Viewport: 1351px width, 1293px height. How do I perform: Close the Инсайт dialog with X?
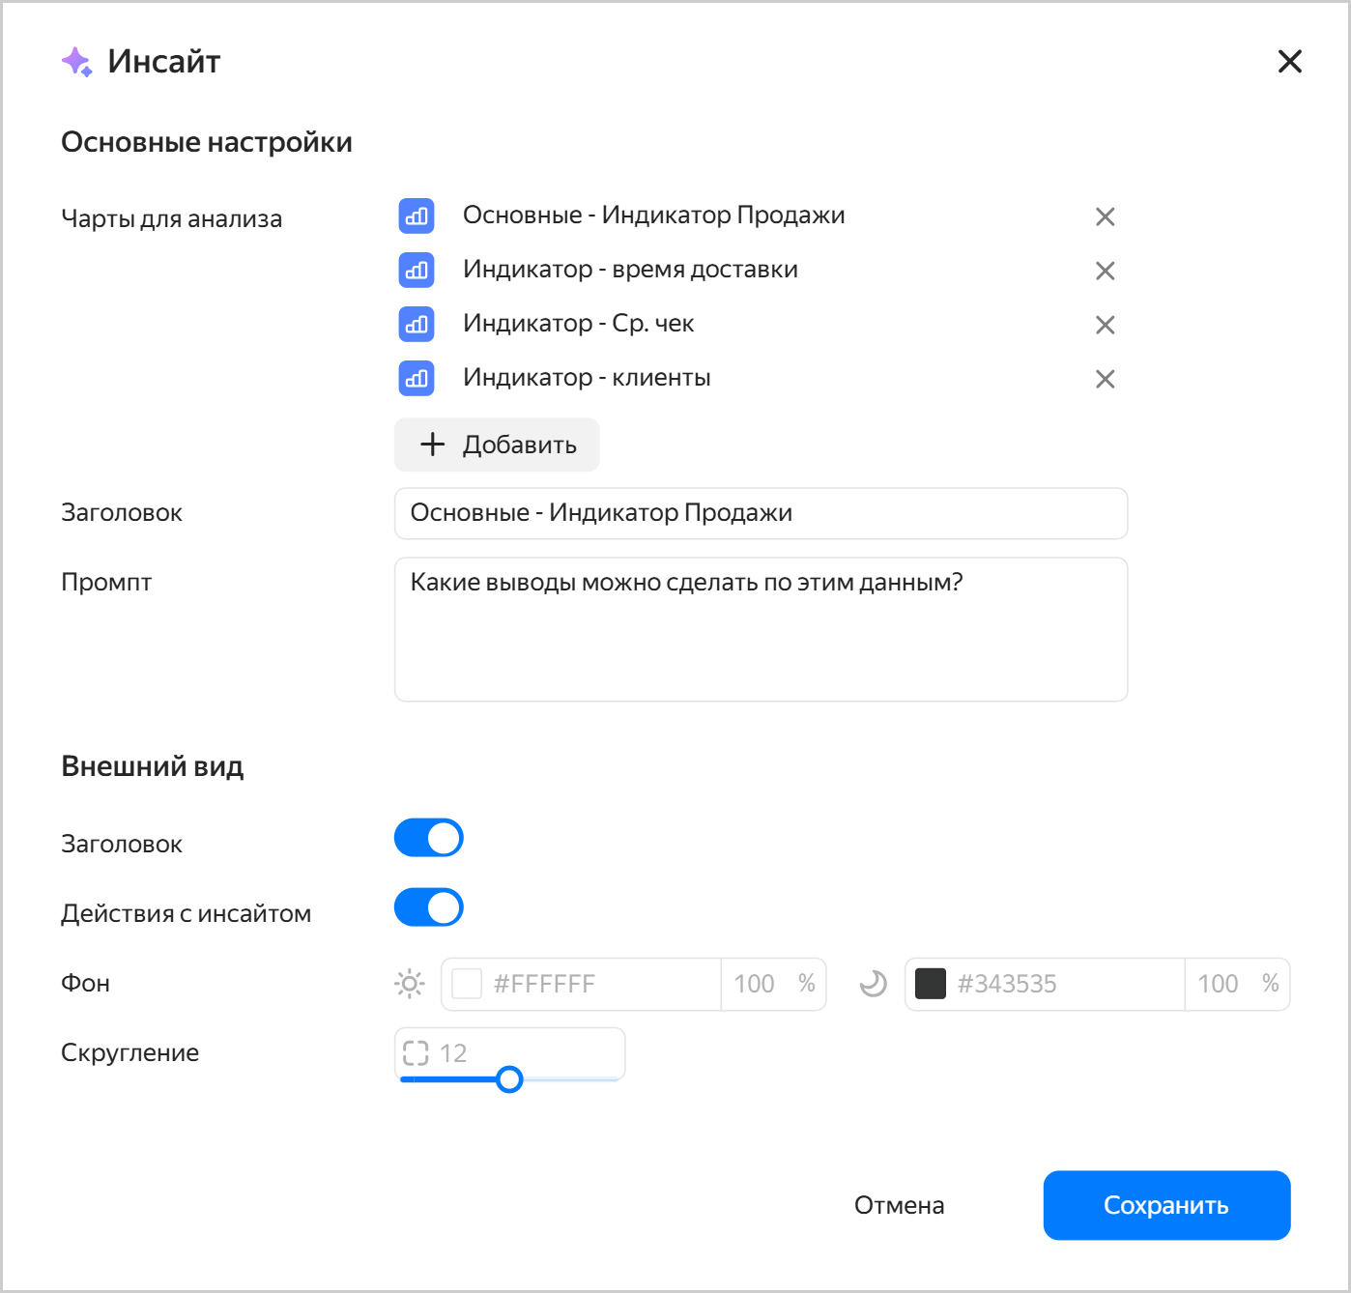point(1290,62)
